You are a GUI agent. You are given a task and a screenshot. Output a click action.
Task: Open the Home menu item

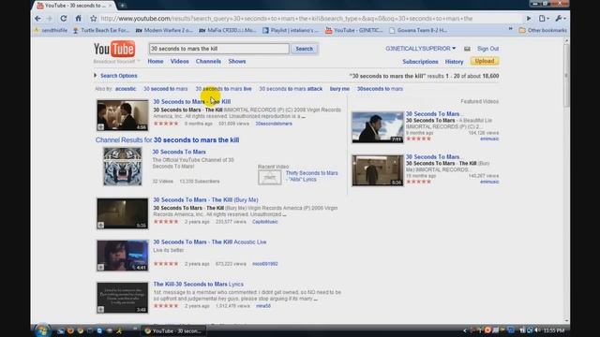coord(156,61)
